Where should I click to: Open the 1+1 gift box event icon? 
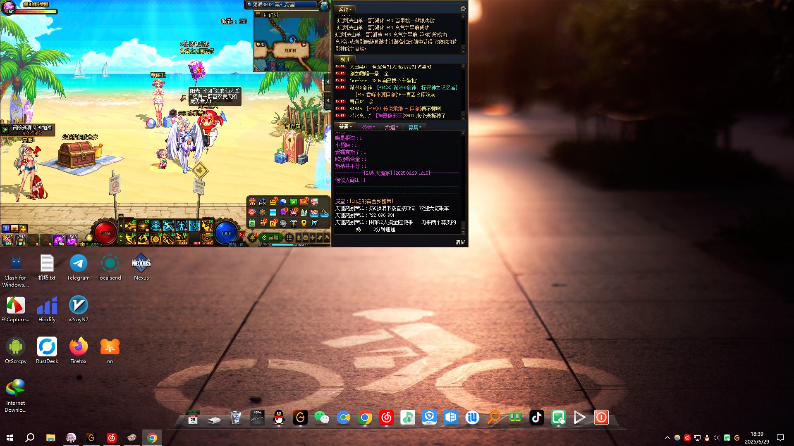[252, 202]
